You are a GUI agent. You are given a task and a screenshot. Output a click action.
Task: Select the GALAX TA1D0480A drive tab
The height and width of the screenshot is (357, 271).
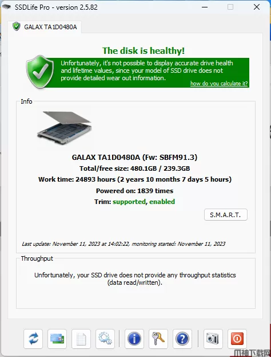click(45, 27)
